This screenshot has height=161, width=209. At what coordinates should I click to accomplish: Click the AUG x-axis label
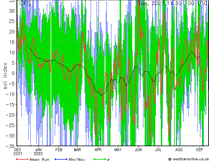pos(179,150)
